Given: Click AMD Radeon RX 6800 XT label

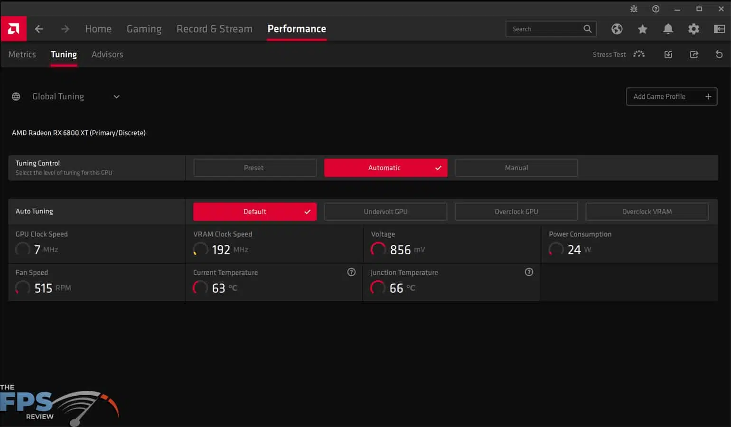Looking at the screenshot, I should [x=79, y=133].
